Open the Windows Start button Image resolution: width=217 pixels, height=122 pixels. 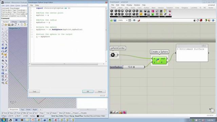pos(4,120)
